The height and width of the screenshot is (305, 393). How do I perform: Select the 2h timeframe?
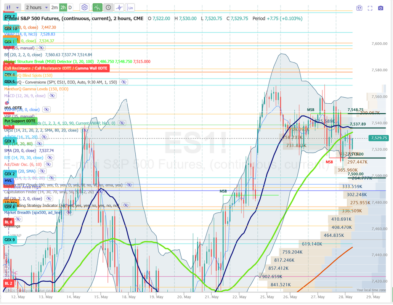click(63, 8)
